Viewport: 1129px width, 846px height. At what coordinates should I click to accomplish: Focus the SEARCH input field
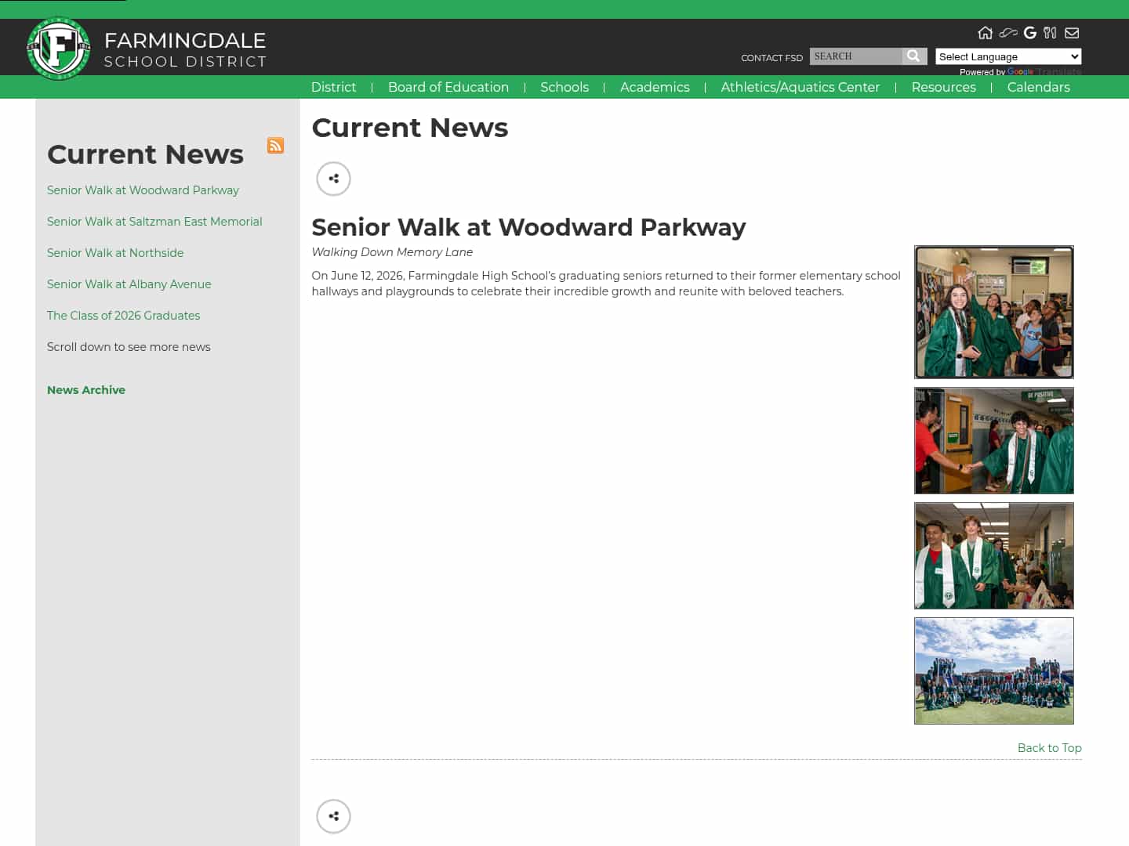click(x=855, y=56)
